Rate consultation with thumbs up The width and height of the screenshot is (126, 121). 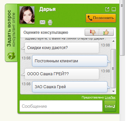pos(106,32)
